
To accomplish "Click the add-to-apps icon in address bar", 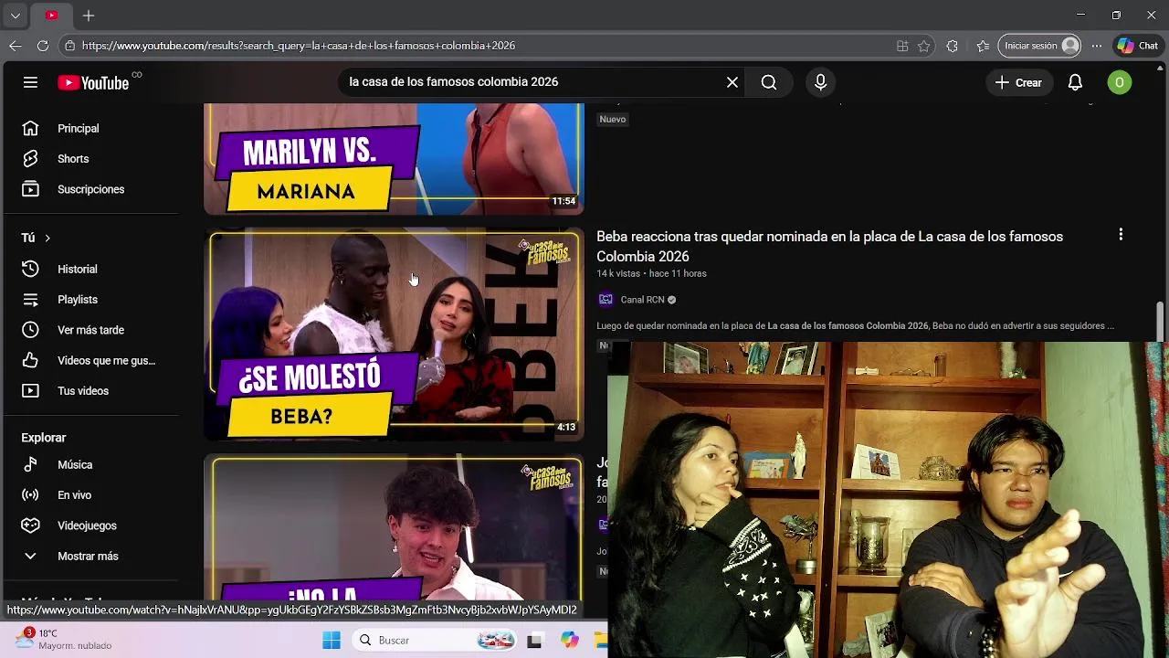I will point(902,46).
